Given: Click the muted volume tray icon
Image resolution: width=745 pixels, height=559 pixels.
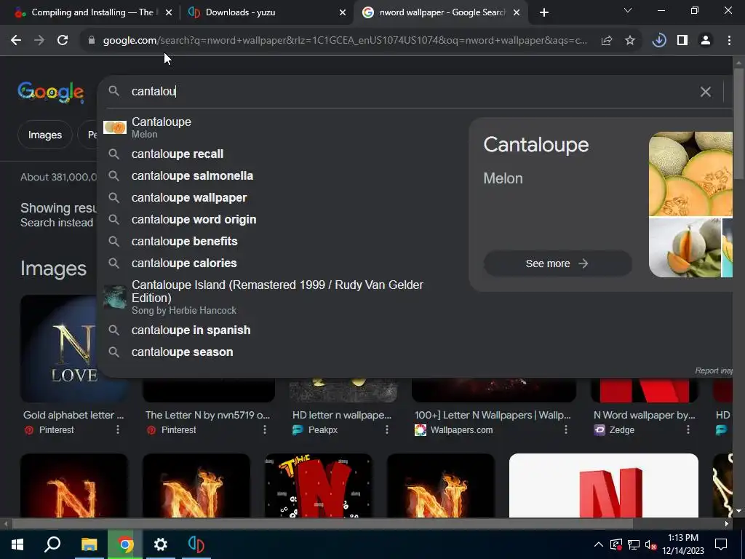Looking at the screenshot, I should pos(650,544).
